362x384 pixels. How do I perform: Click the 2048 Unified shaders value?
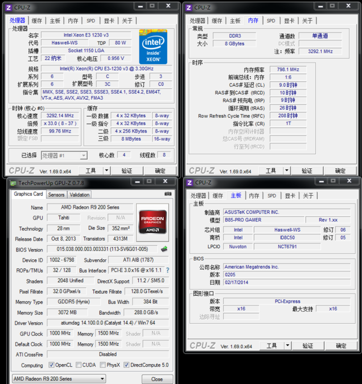click(71, 280)
